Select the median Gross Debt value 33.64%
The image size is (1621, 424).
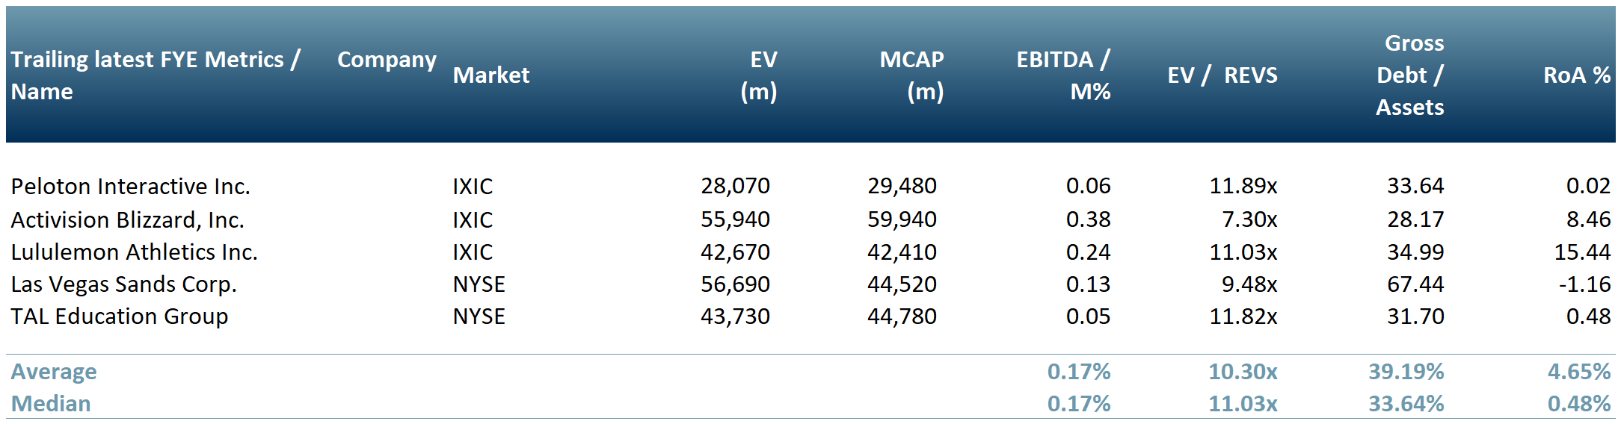pyautogui.click(x=1406, y=404)
